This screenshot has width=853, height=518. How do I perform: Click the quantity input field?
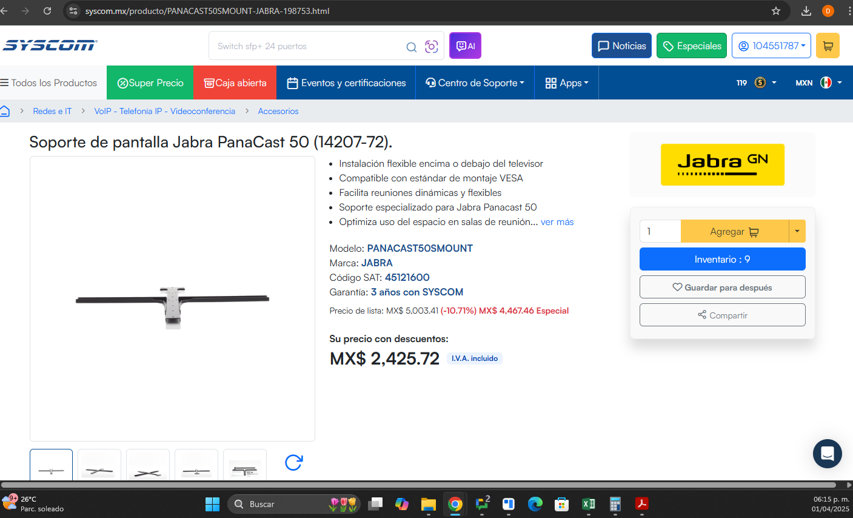[x=660, y=231]
